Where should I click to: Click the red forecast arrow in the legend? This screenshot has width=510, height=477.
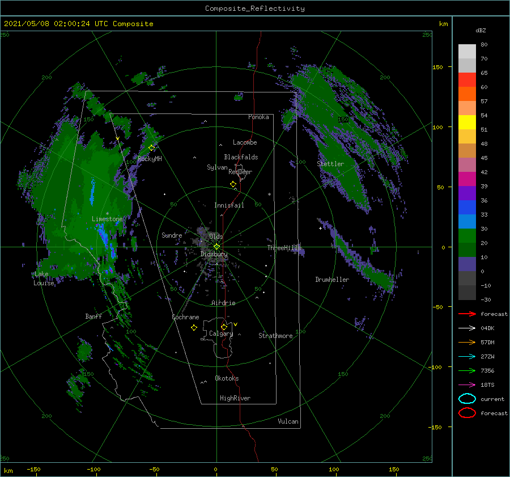pyautogui.click(x=467, y=314)
